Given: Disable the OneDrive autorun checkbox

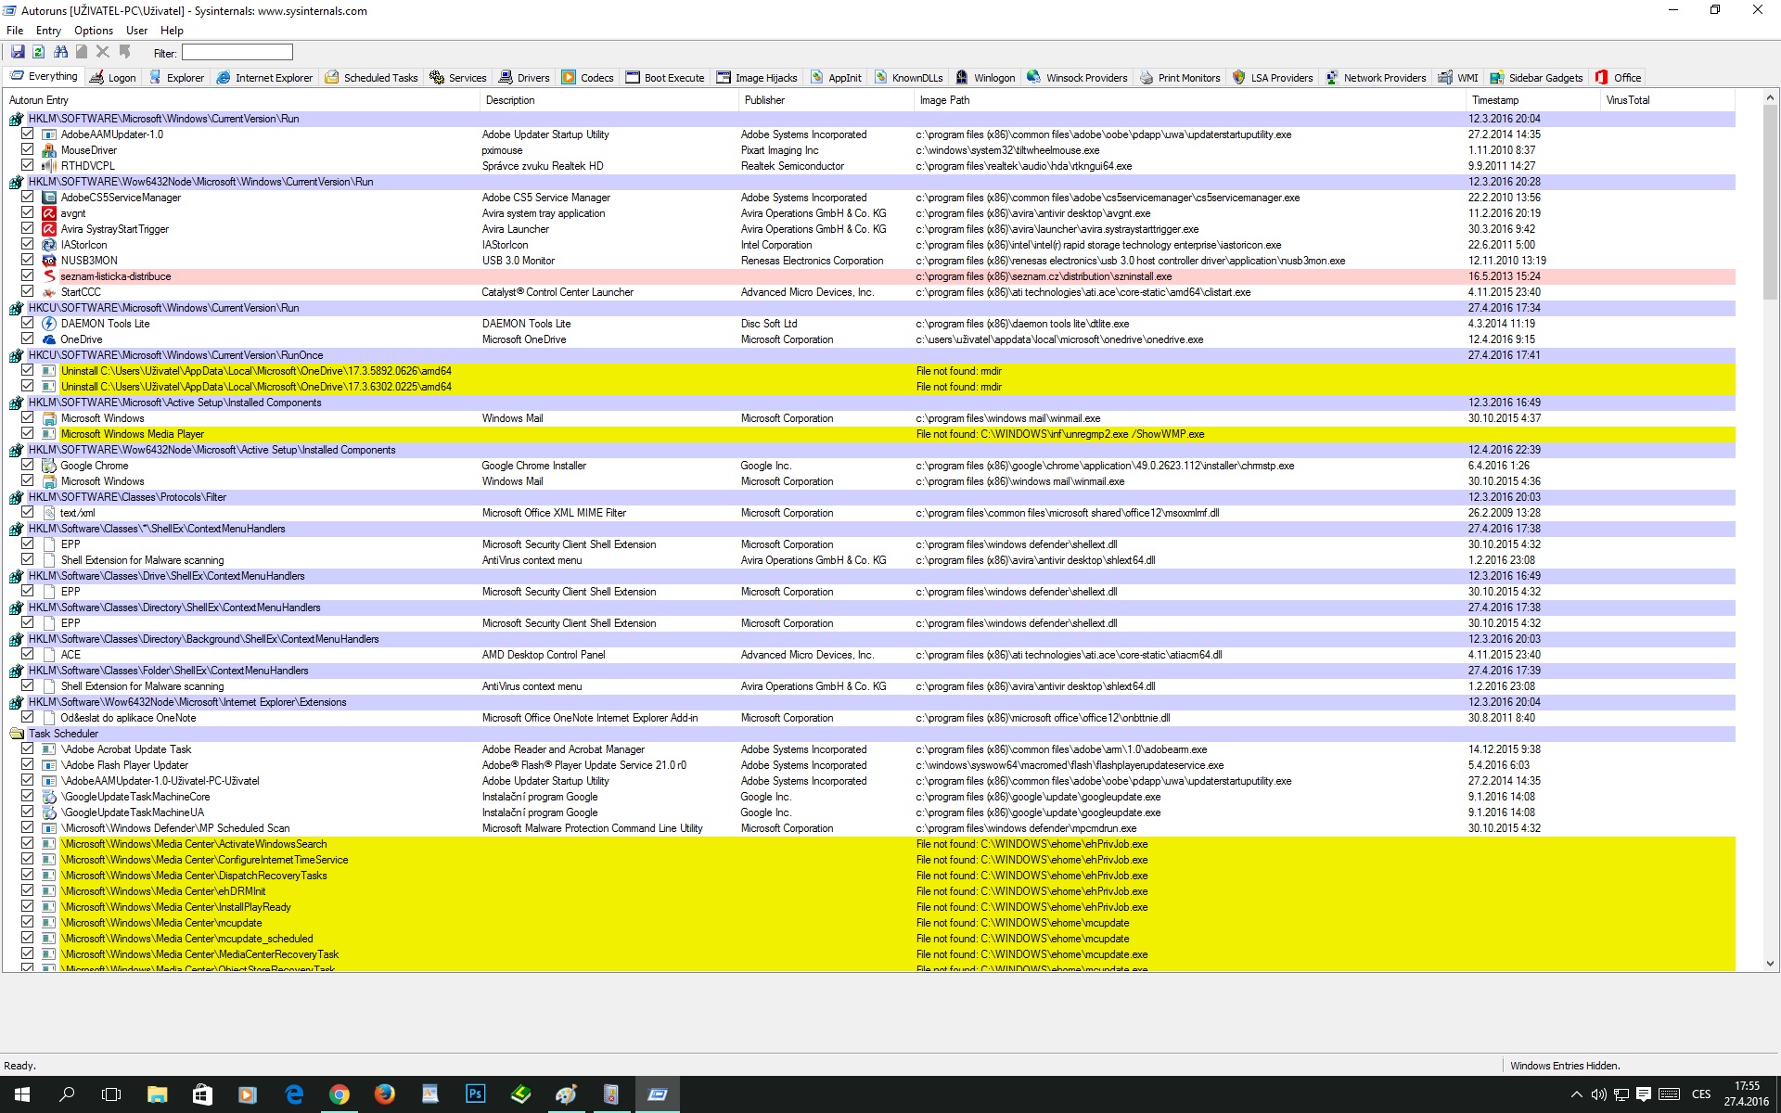Looking at the screenshot, I should 27,339.
